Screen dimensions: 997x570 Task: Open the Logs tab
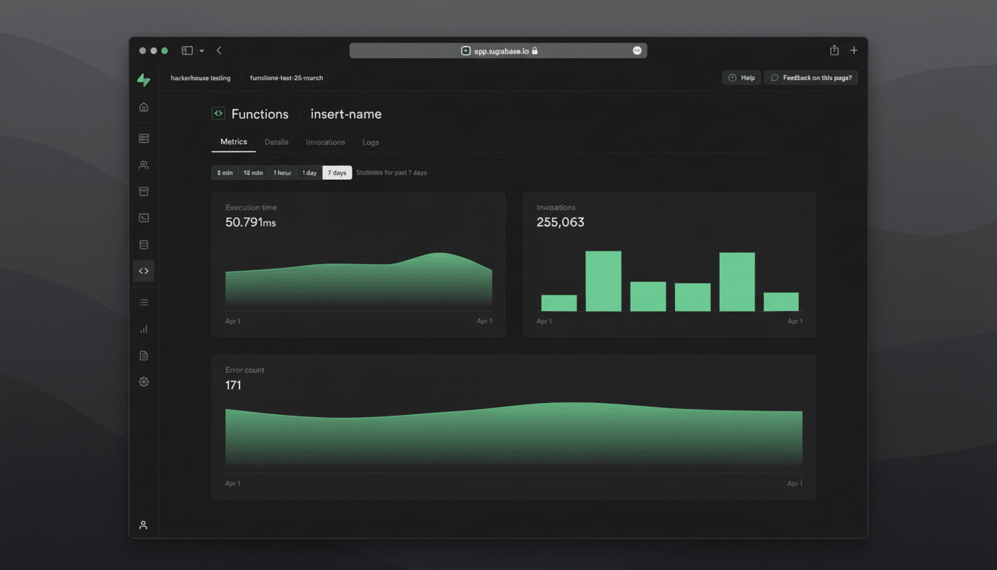pyautogui.click(x=370, y=142)
